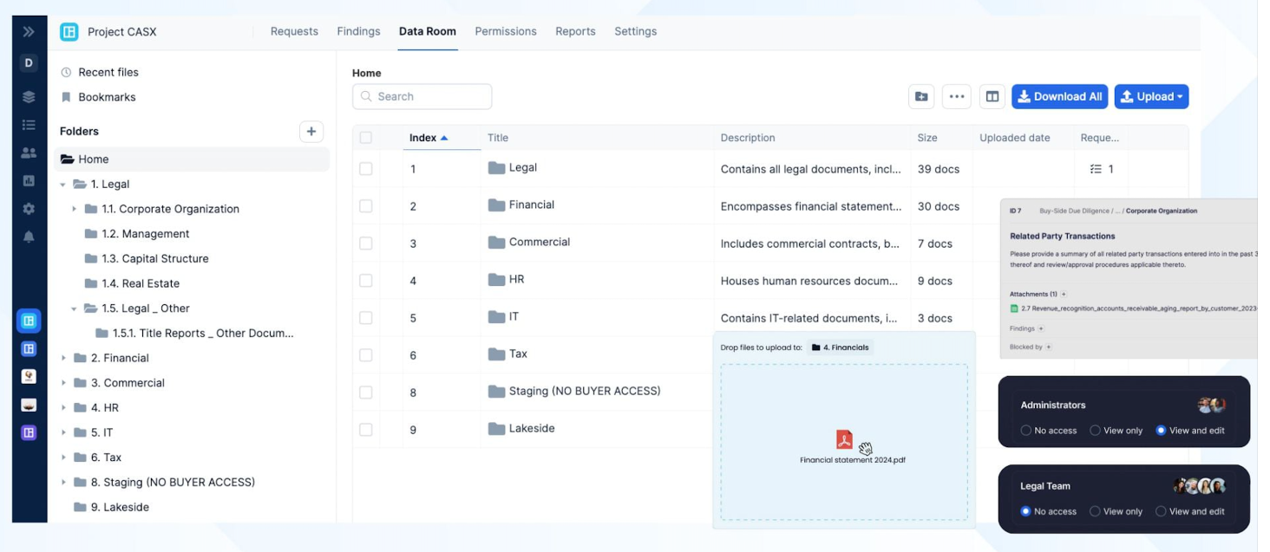
Task: Toggle the split panel view icon
Action: pyautogui.click(x=992, y=97)
